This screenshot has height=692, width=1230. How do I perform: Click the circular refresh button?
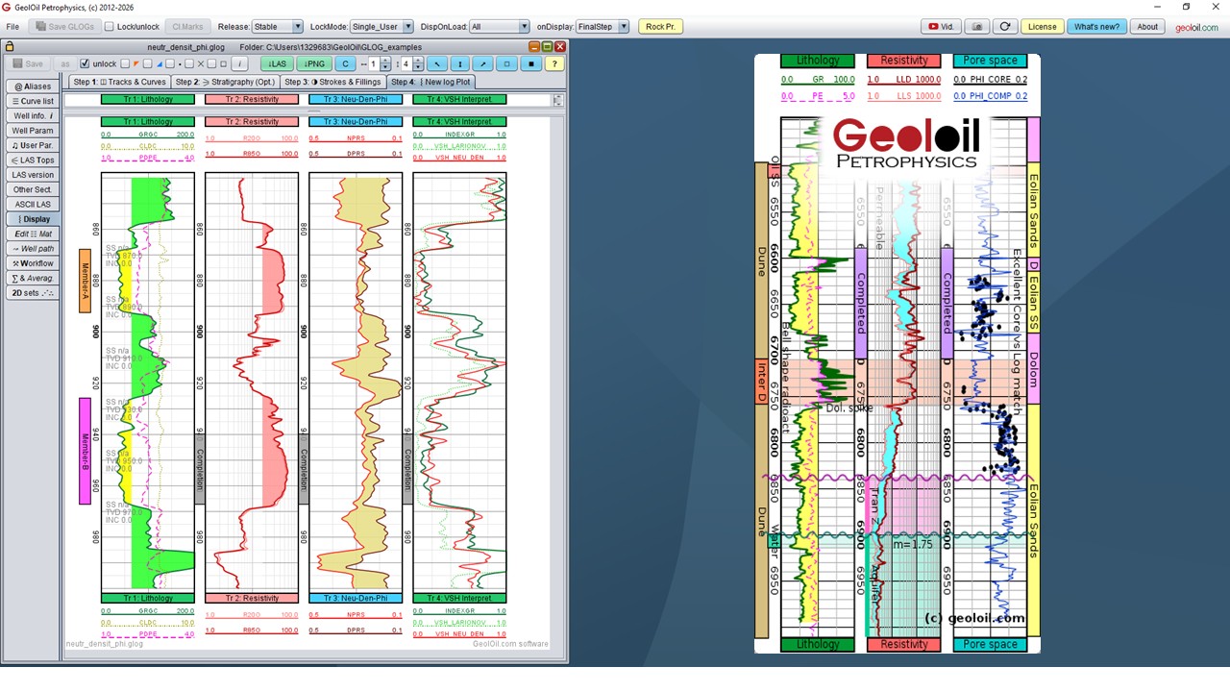click(1005, 27)
